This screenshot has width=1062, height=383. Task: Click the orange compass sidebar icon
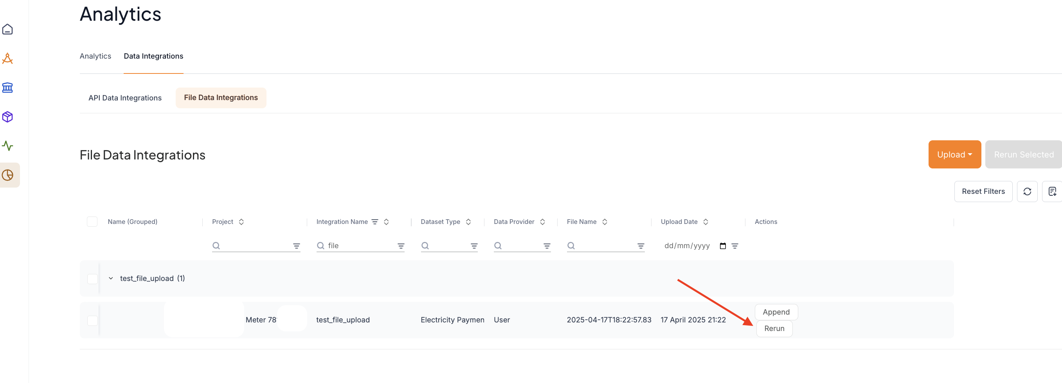7,59
